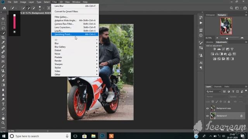Open the History panel icon
The width and height of the screenshot is (248, 139).
coord(201,17)
